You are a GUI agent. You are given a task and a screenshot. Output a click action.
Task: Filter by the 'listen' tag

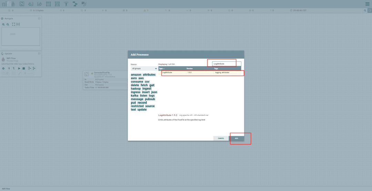(144, 96)
